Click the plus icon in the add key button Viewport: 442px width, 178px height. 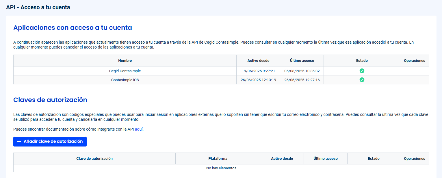click(19, 142)
